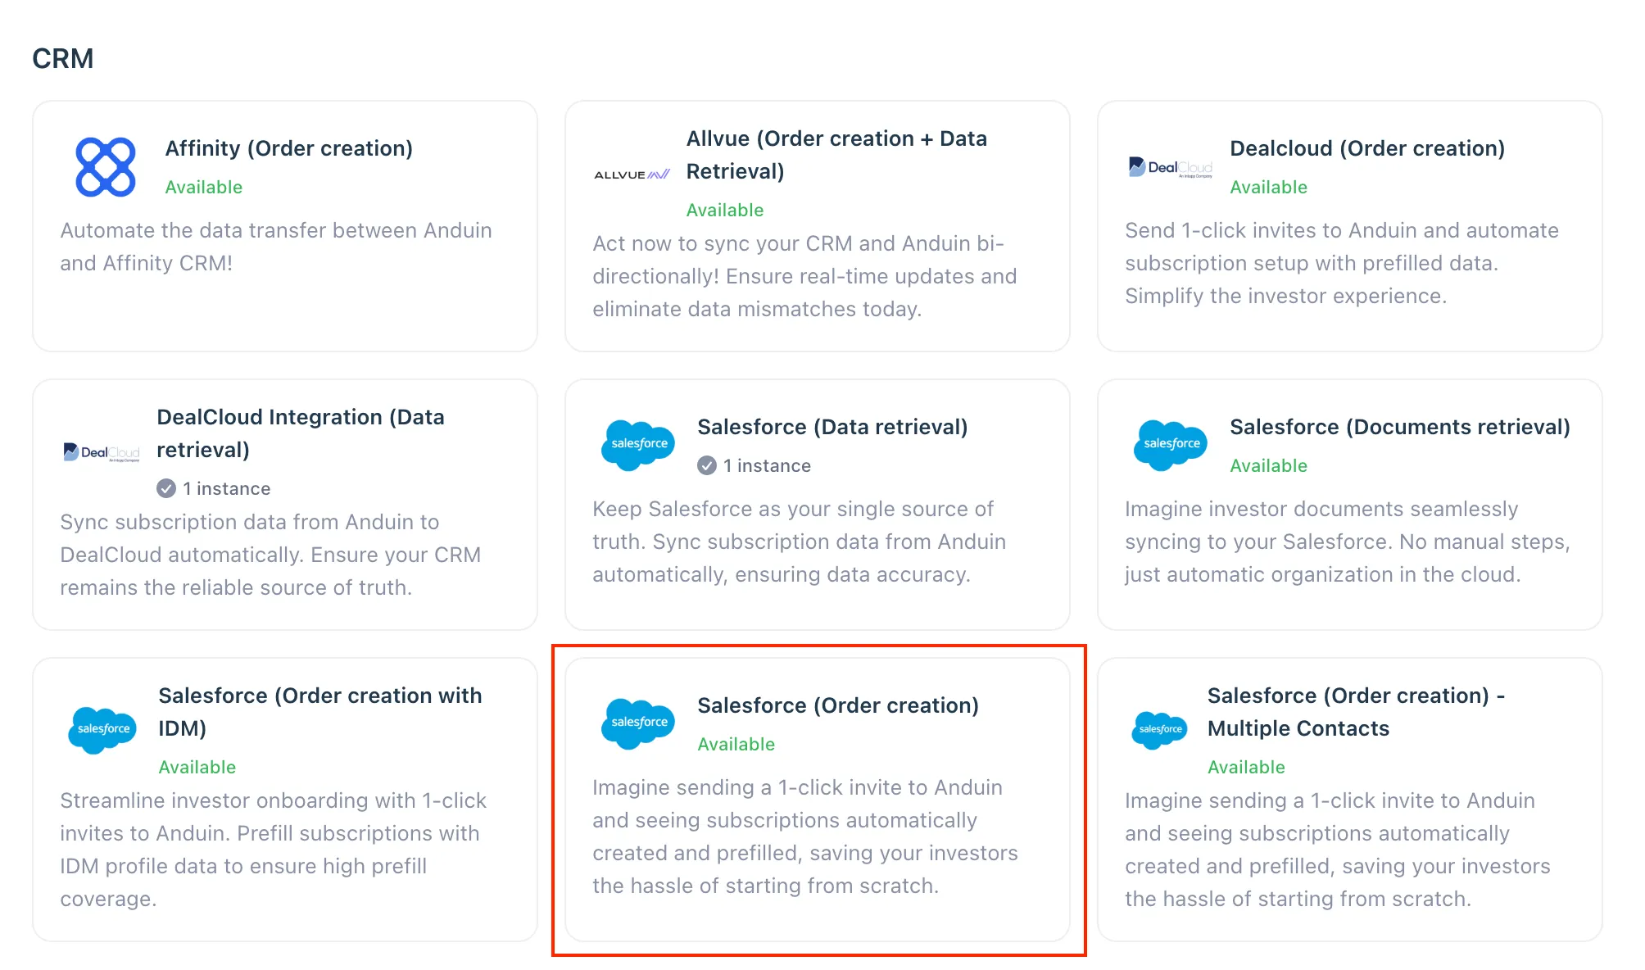Click Available status under Allvue

click(x=725, y=210)
